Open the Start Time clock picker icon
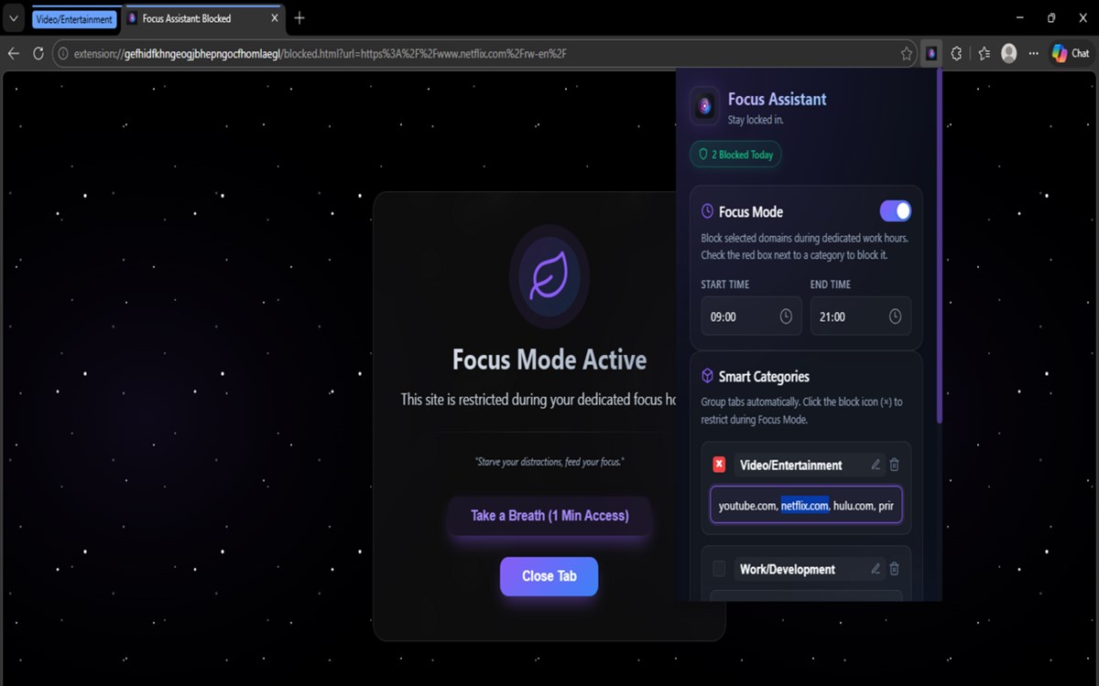The height and width of the screenshot is (686, 1099). 786,316
